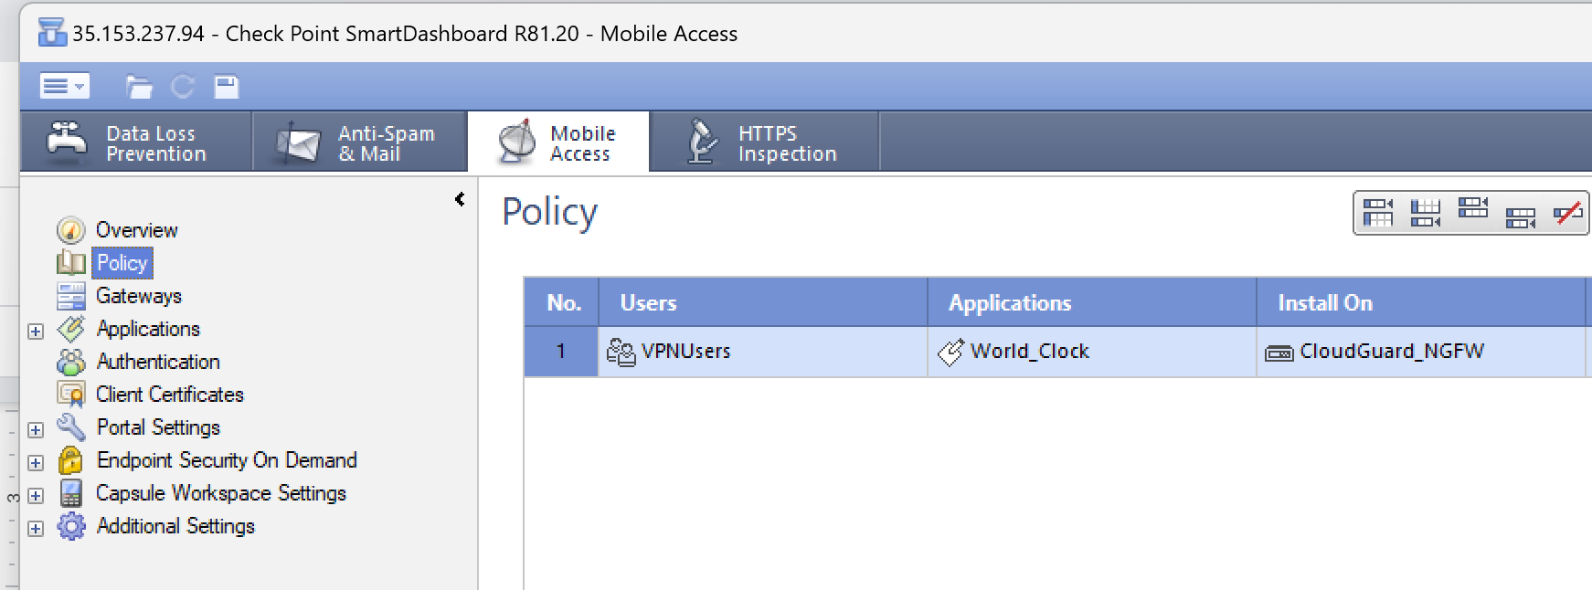Click the delete rule red-slash icon
The width and height of the screenshot is (1592, 590).
[1567, 213]
